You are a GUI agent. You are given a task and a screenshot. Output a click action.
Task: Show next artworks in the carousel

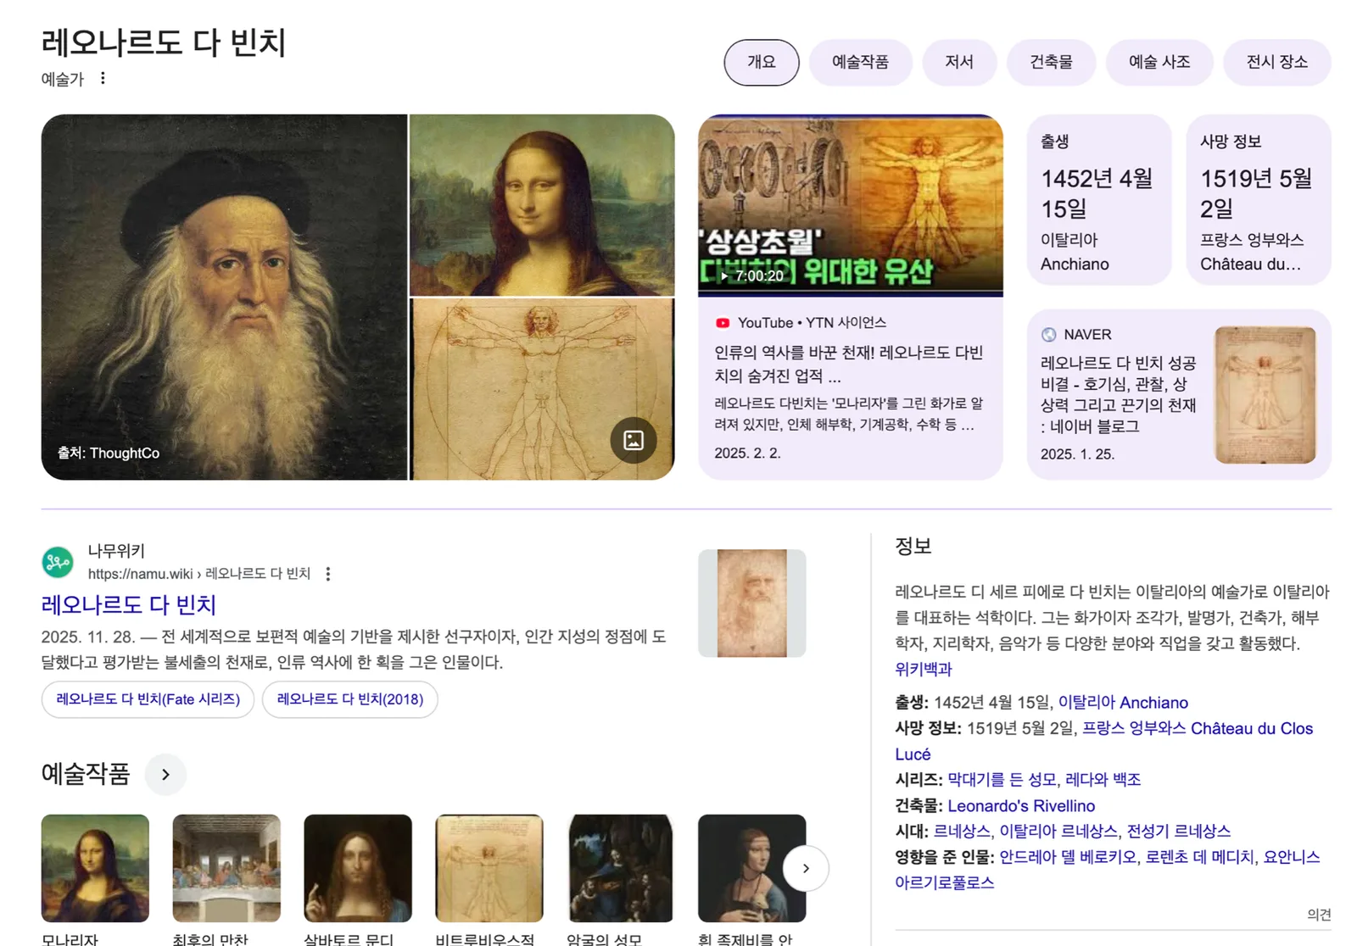806,868
